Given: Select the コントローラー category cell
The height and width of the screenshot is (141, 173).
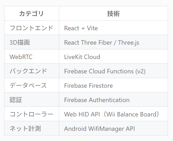Looking at the screenshot, I should (x=32, y=114).
